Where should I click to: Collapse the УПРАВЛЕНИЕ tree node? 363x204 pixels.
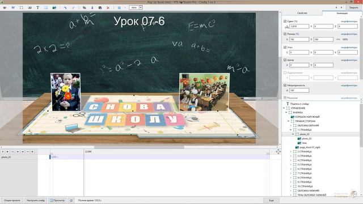tap(284, 108)
